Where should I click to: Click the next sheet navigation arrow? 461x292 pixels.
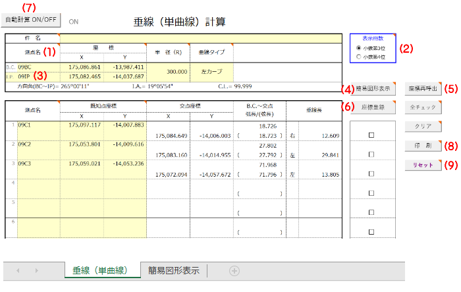[36, 271]
